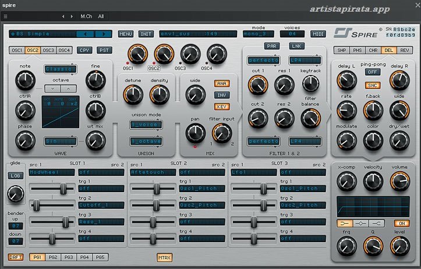Viewport: 421px width, 269px height.
Task: Select the peak EQ shape icon
Action: [x=360, y=224]
